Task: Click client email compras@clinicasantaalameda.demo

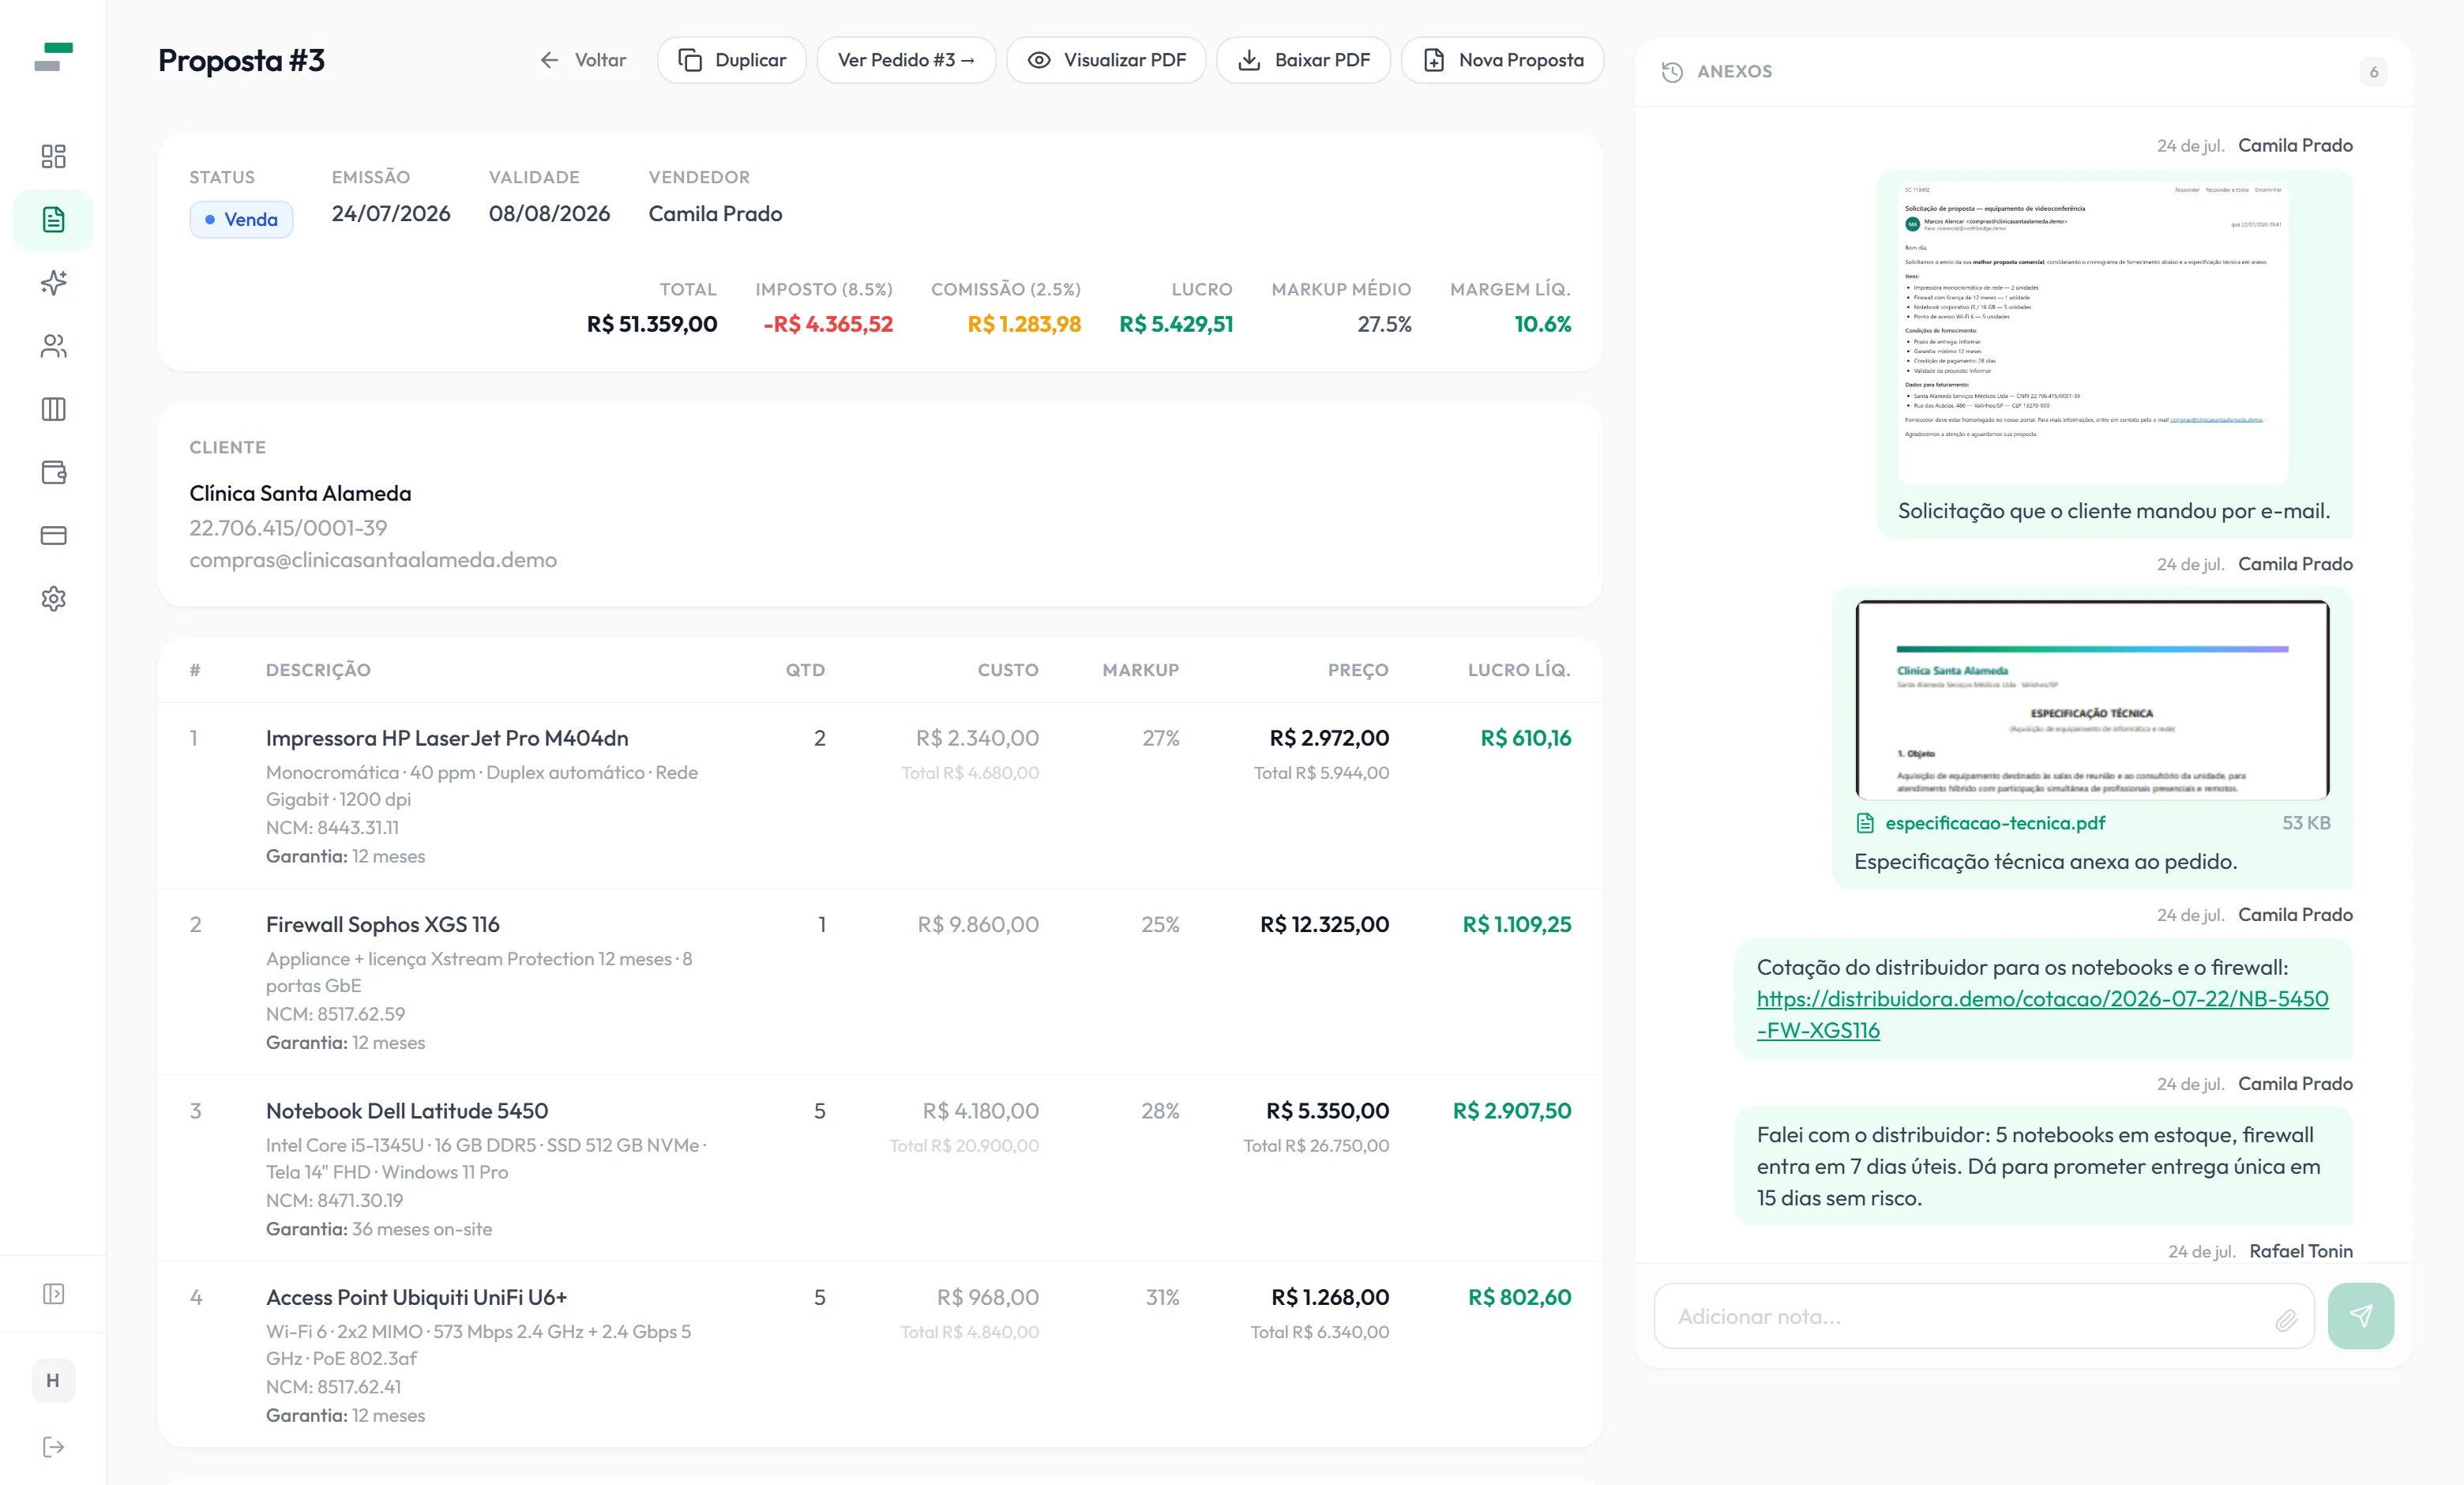Action: point(373,560)
